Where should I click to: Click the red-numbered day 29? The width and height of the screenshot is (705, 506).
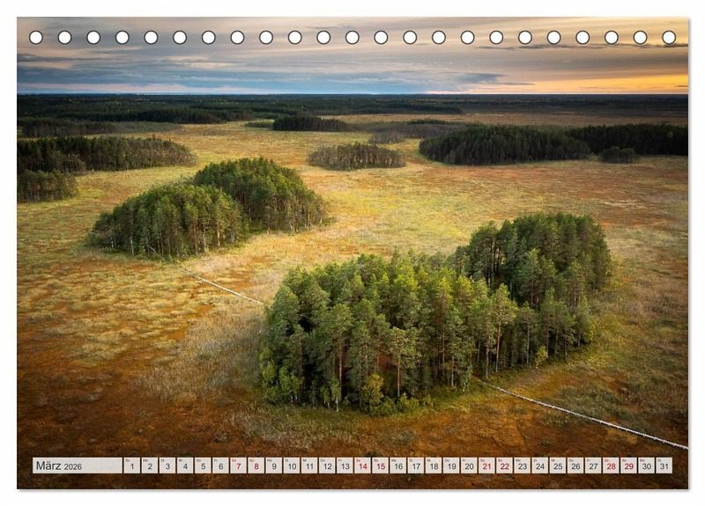click(x=628, y=466)
